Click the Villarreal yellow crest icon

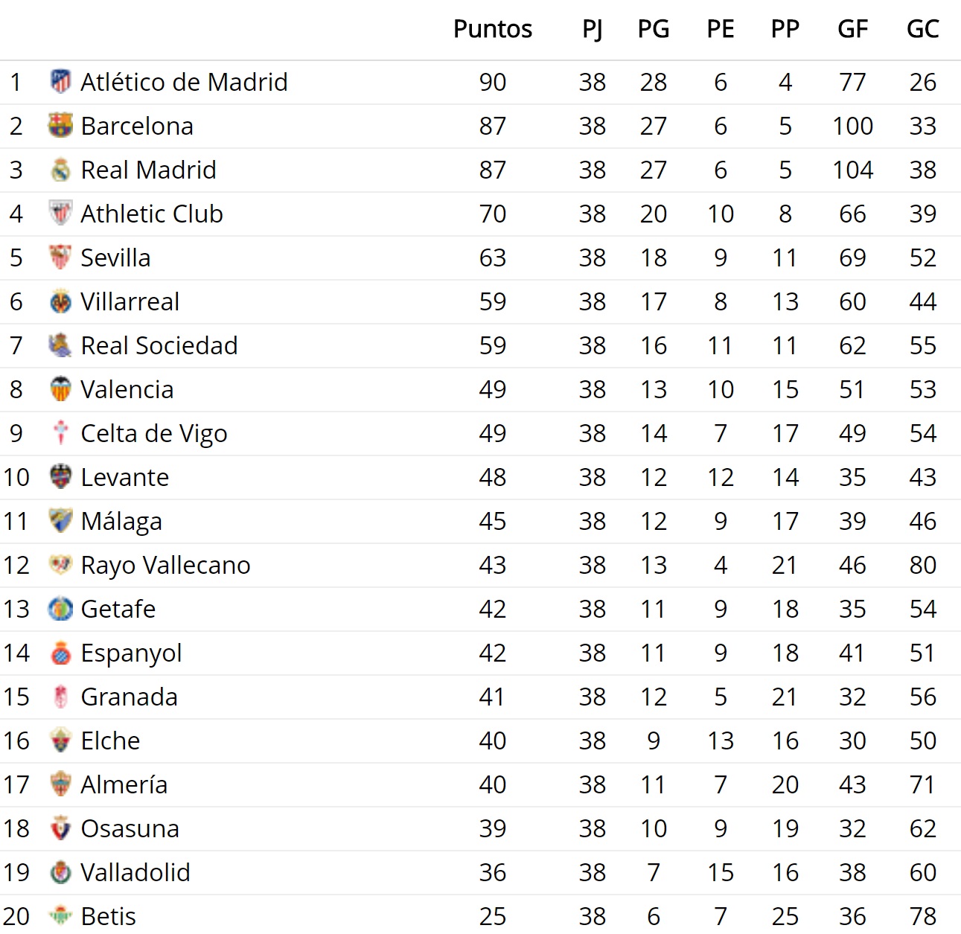click(x=60, y=301)
